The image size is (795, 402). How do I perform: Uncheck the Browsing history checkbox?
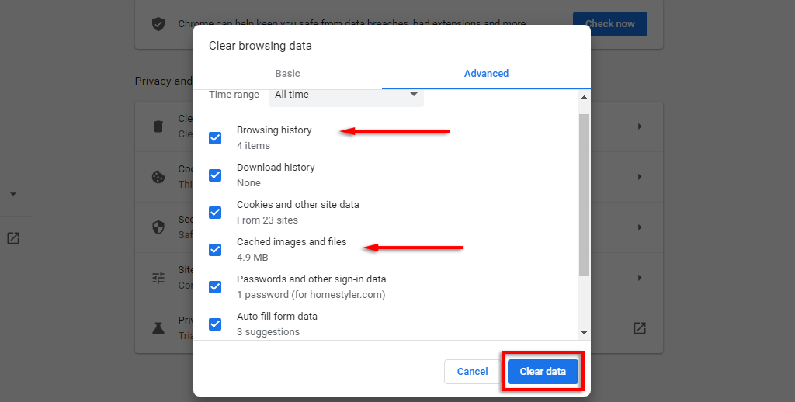tap(215, 138)
